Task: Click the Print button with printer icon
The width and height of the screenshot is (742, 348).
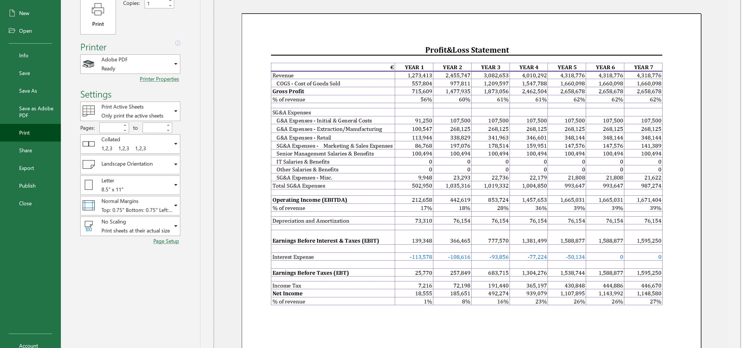Action: [98, 16]
